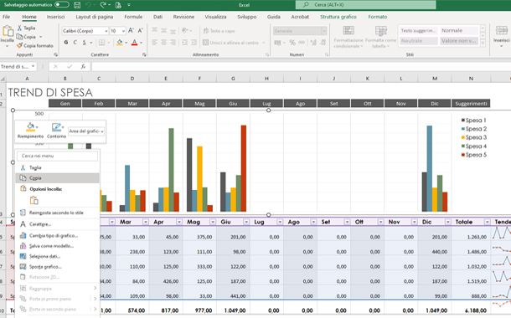Click the fx insert function icon
Image resolution: width=511 pixels, height=318 pixels.
click(83, 66)
